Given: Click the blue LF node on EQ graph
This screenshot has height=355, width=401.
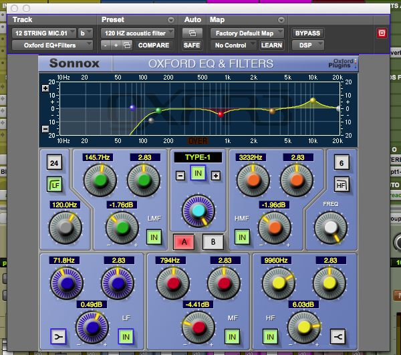Looking at the screenshot, I should tap(132, 108).
